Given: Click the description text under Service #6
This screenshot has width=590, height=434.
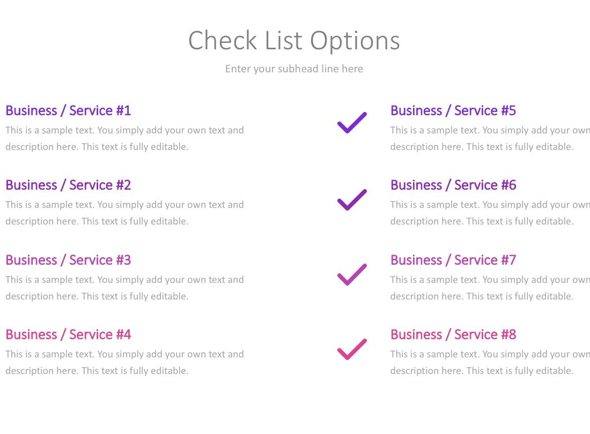Looking at the screenshot, I should point(490,213).
